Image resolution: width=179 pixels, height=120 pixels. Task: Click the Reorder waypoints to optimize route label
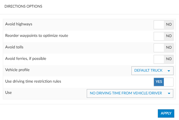click(x=37, y=36)
